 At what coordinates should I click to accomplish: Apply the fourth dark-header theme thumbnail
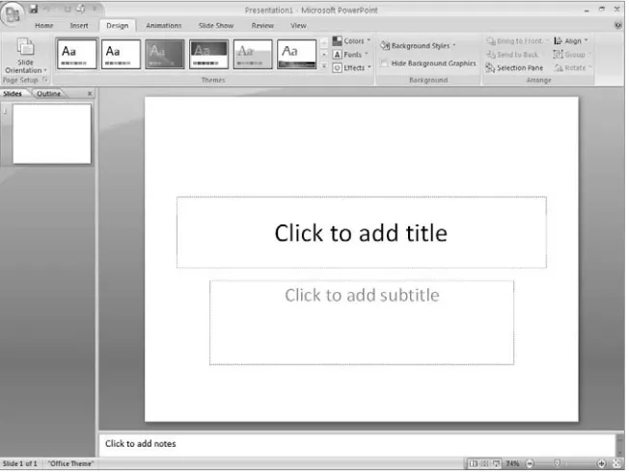pos(208,54)
